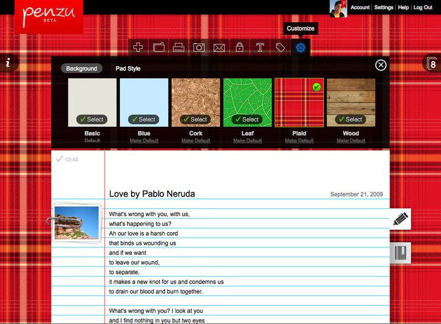Click the pencil edit icon

401,219
